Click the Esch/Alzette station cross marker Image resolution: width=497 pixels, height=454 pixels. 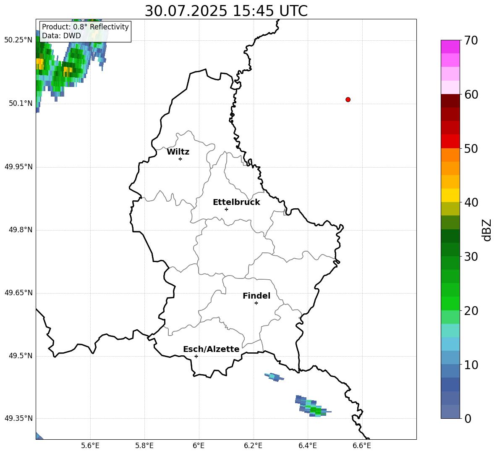[x=196, y=356]
